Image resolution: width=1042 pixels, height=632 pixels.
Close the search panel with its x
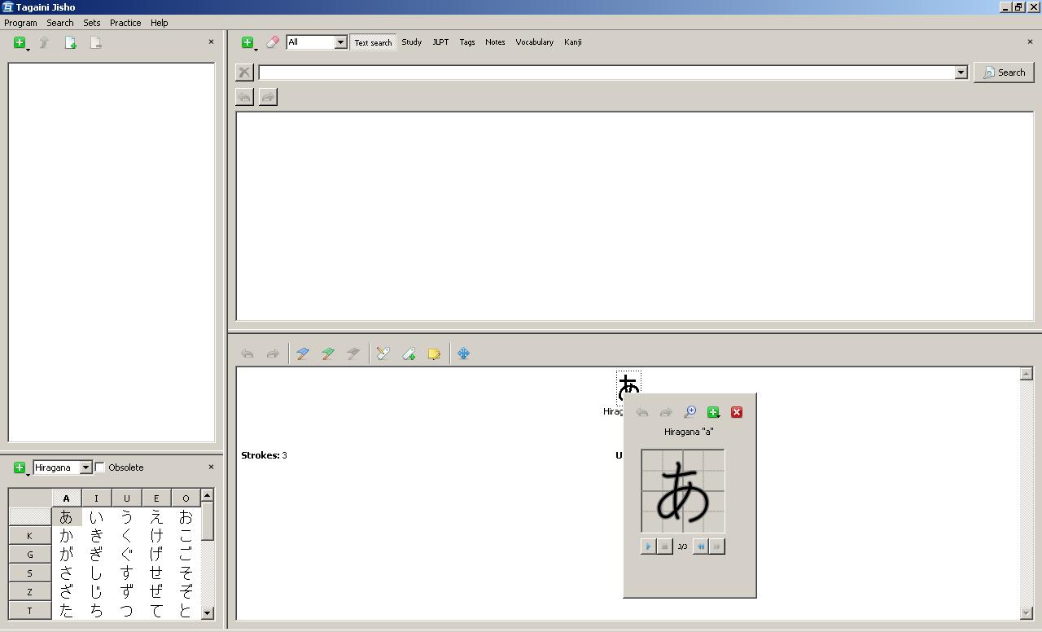1030,42
